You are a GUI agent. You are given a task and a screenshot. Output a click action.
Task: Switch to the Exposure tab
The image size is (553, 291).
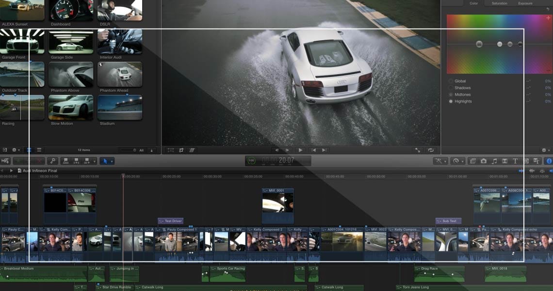pyautogui.click(x=525, y=3)
